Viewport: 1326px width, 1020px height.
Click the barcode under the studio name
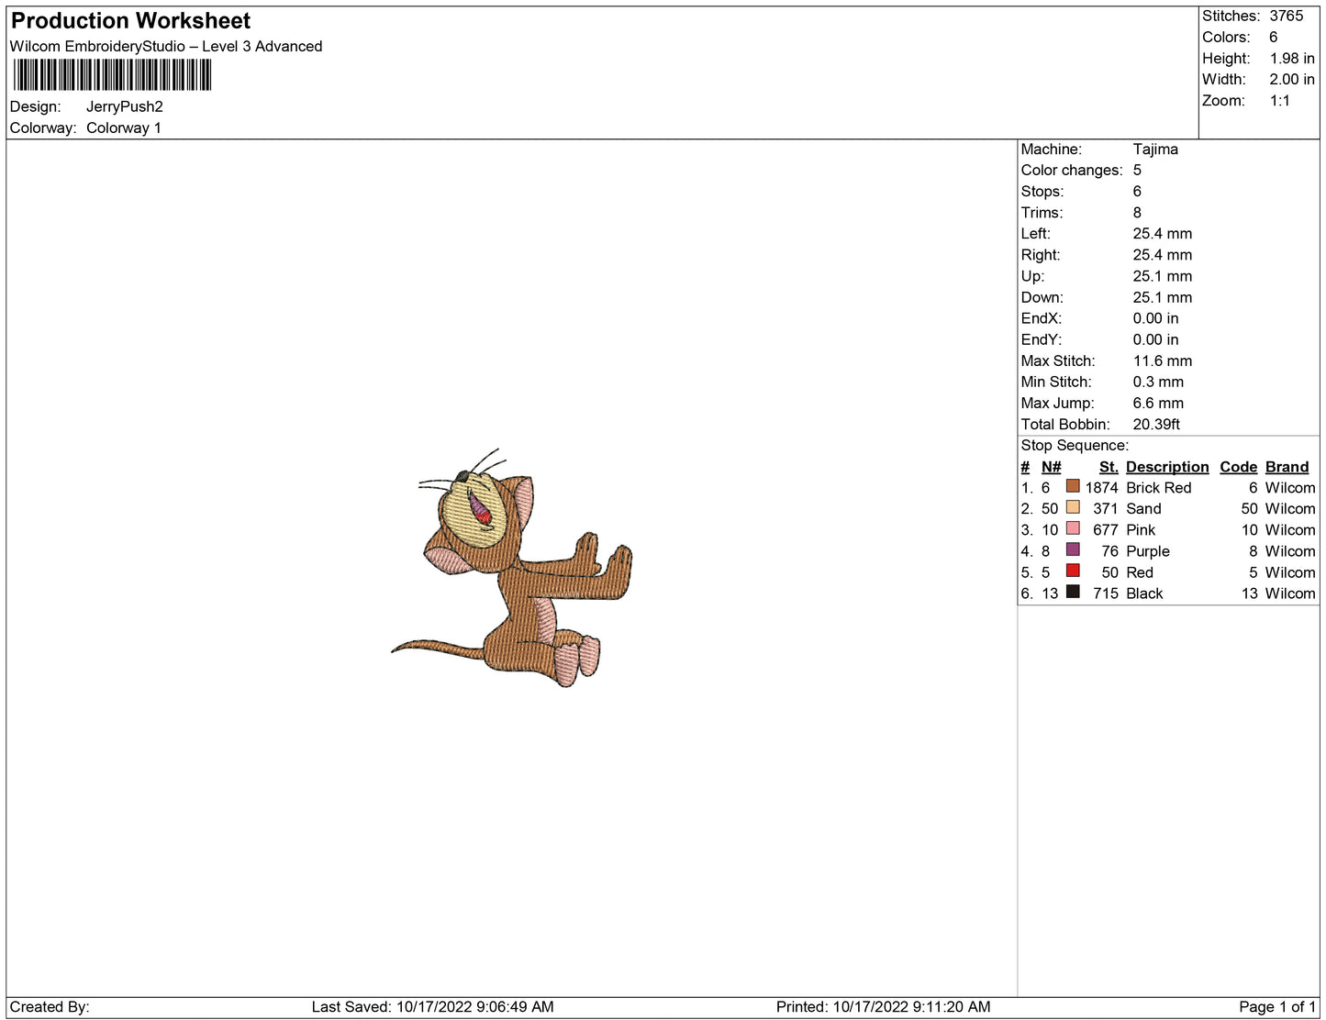coord(113,75)
